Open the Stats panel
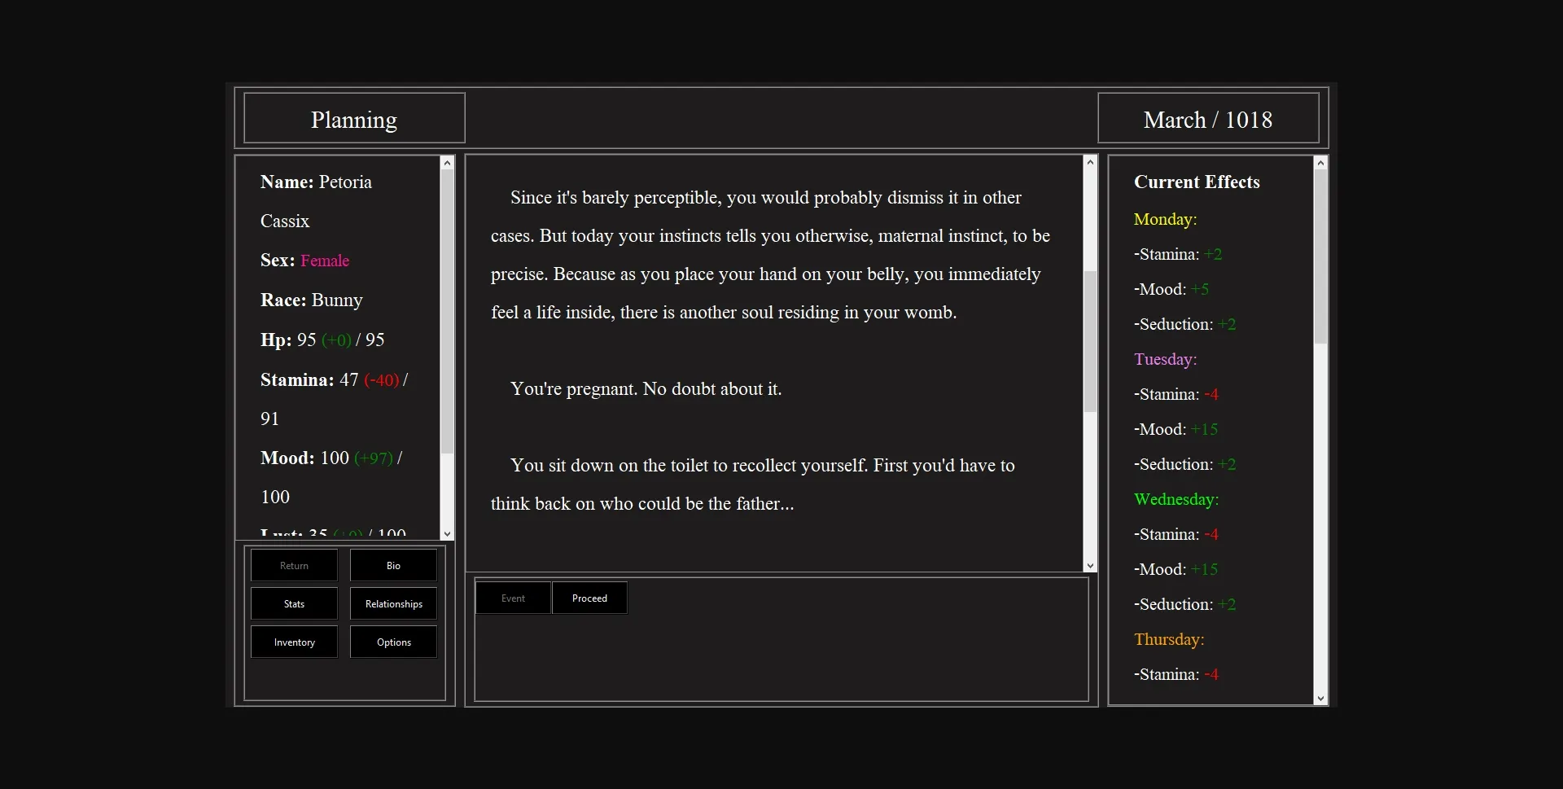 click(x=293, y=603)
